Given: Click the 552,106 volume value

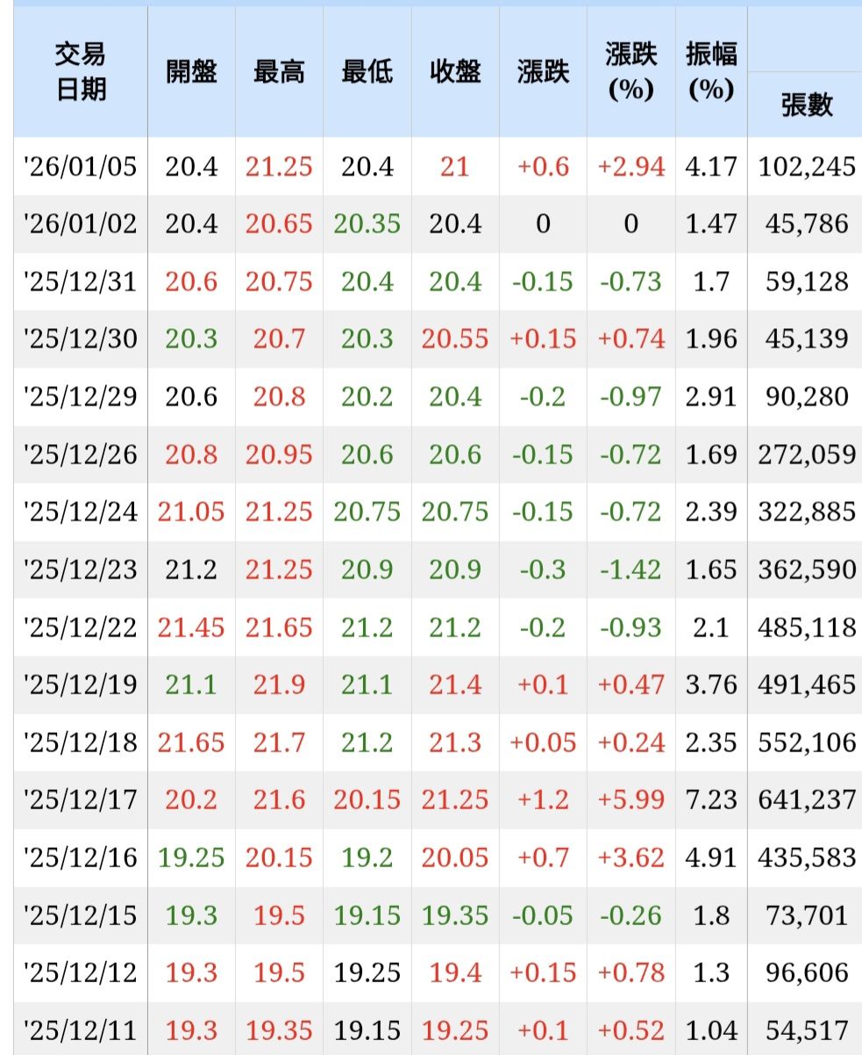Looking at the screenshot, I should tap(806, 743).
